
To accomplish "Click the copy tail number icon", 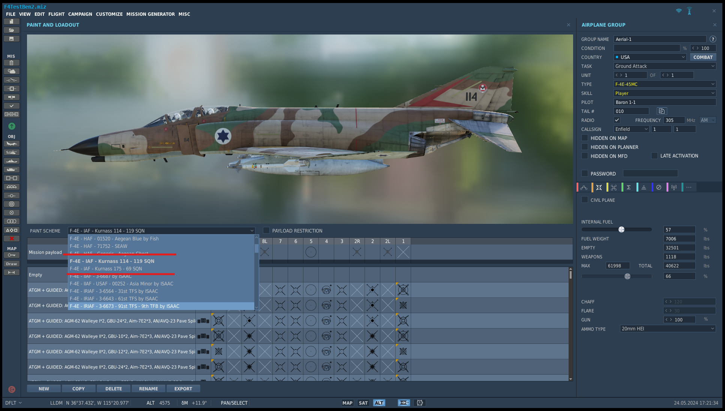I will tap(662, 111).
